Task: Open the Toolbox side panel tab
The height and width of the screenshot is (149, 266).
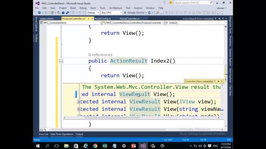Action: click(x=36, y=38)
